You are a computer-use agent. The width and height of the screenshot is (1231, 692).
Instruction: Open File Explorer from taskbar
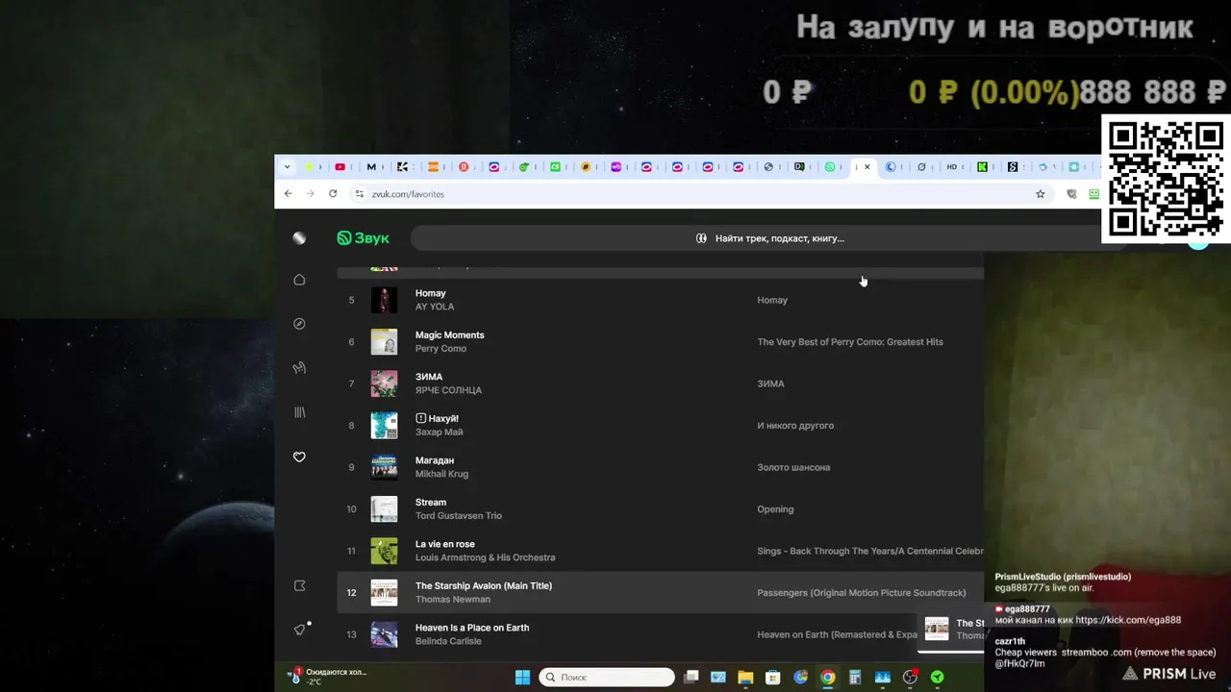tap(745, 678)
